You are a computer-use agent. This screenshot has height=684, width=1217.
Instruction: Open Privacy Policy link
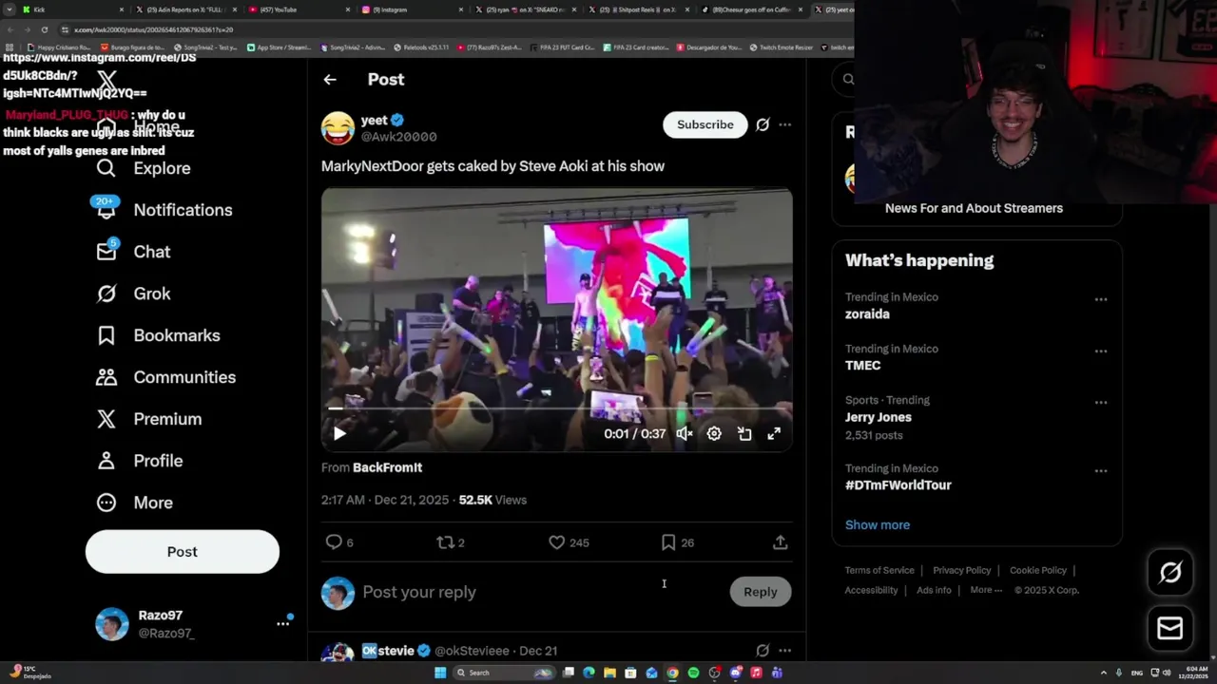click(x=961, y=571)
